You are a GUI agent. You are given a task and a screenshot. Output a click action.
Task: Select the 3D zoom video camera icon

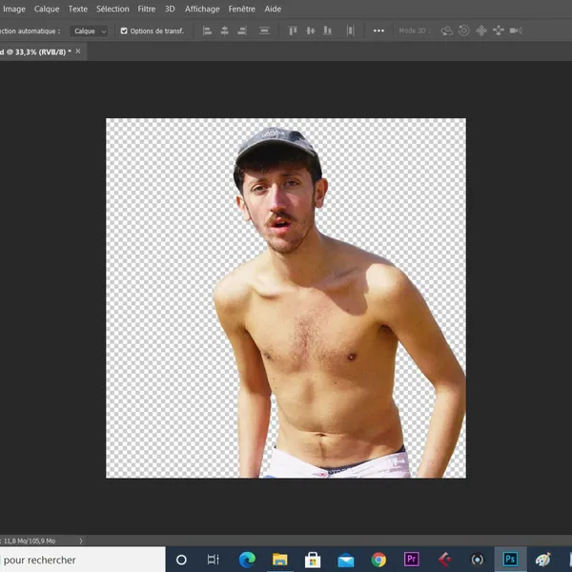516,31
